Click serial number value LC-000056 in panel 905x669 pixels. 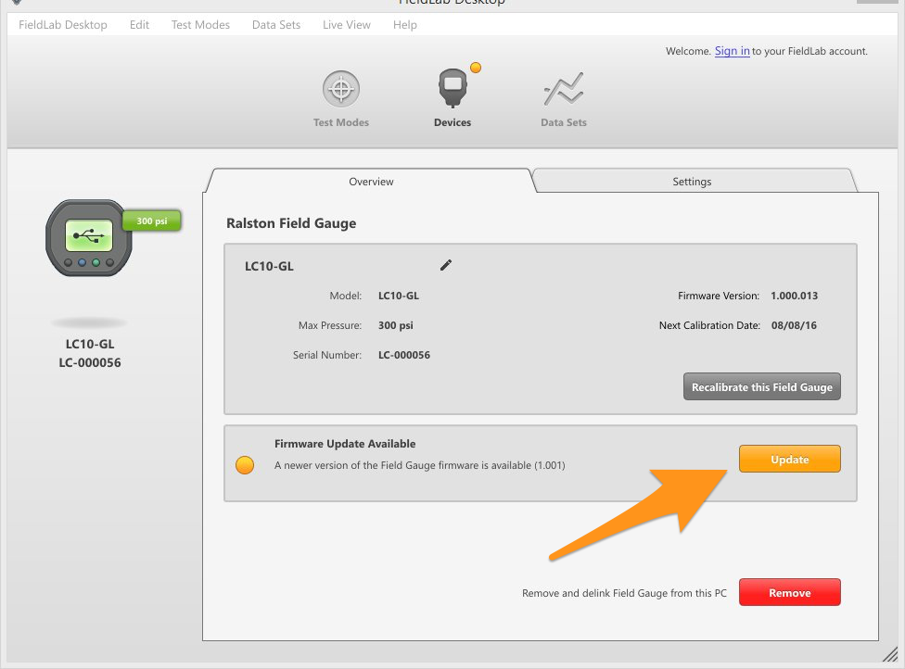coord(404,355)
